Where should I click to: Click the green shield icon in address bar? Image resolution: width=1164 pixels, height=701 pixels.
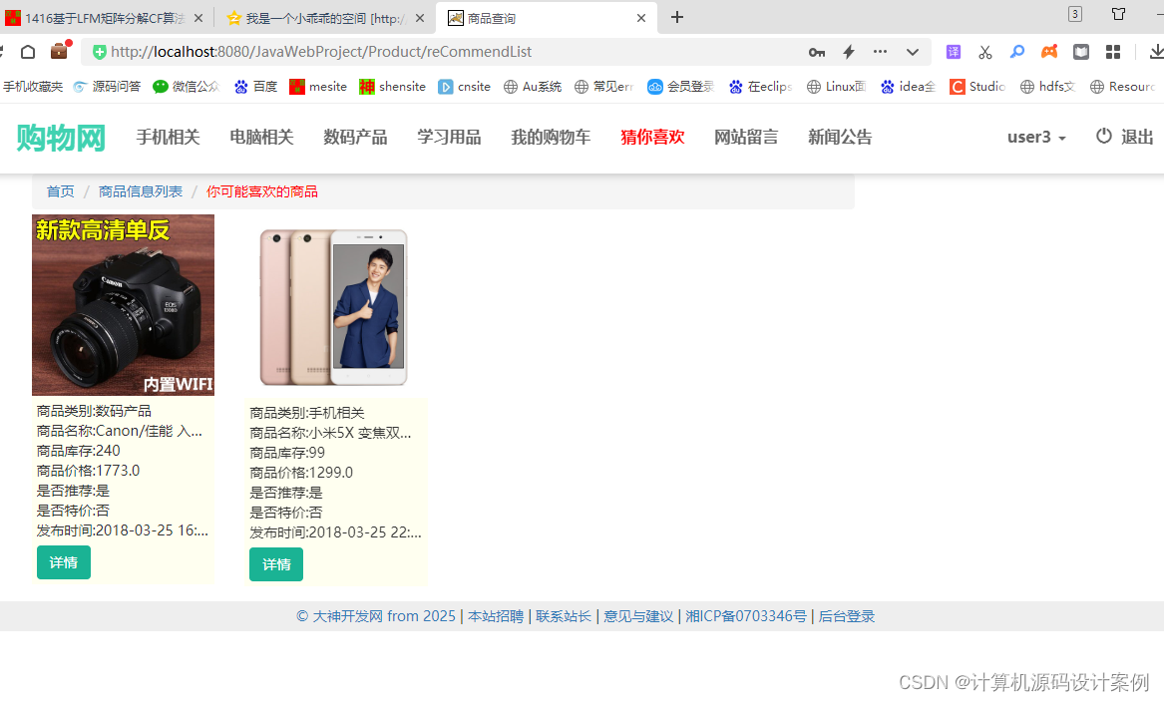(x=99, y=51)
